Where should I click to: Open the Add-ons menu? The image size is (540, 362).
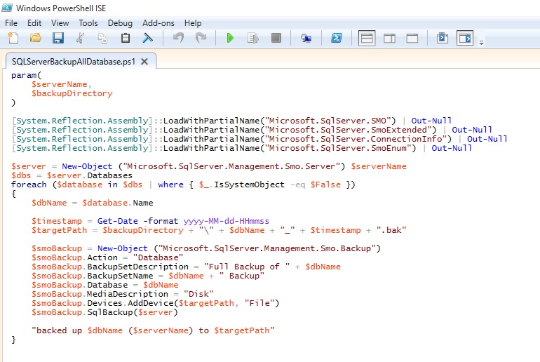click(158, 23)
